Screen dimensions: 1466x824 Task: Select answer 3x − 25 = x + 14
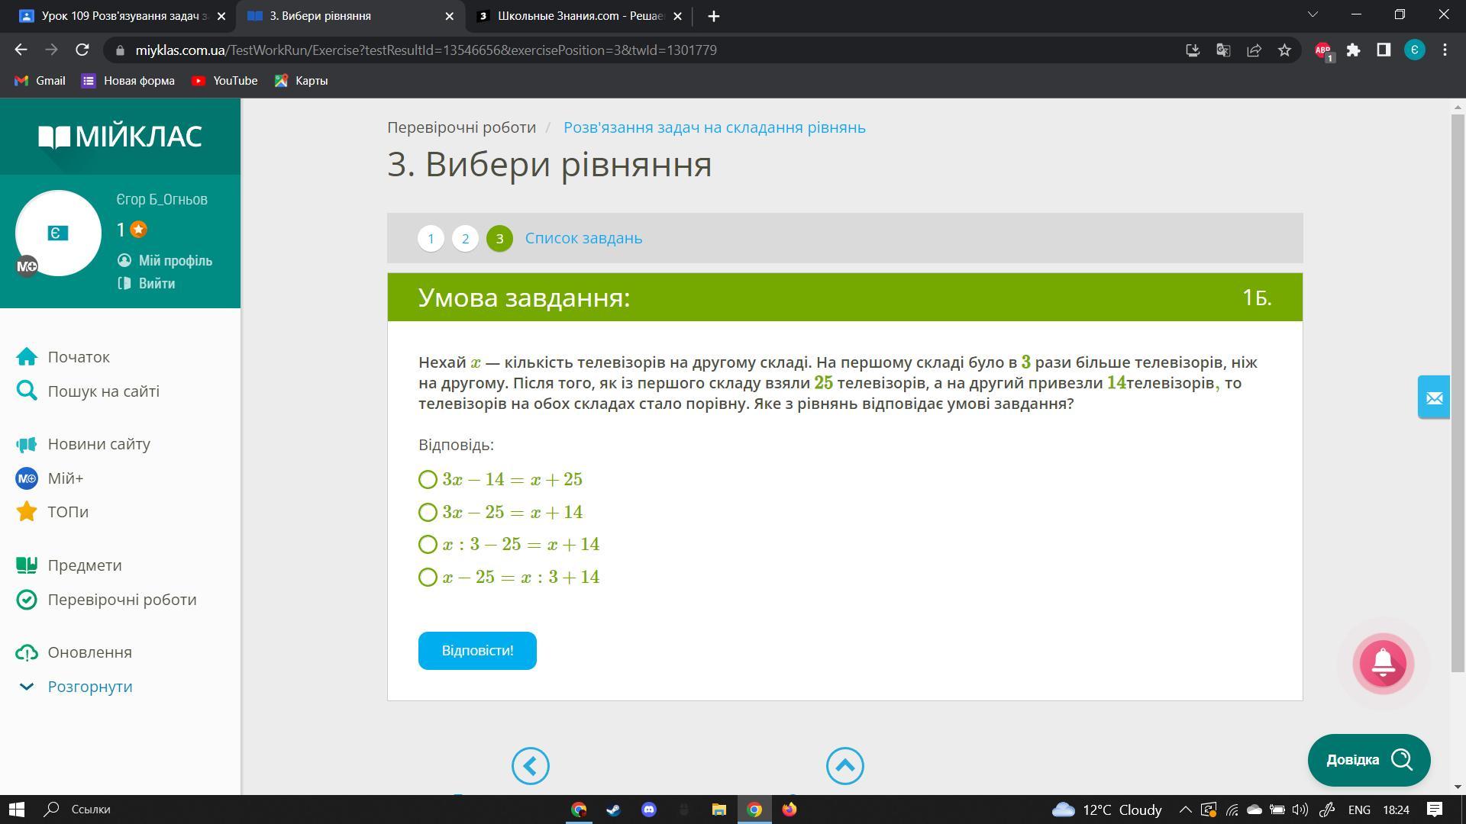(x=428, y=512)
